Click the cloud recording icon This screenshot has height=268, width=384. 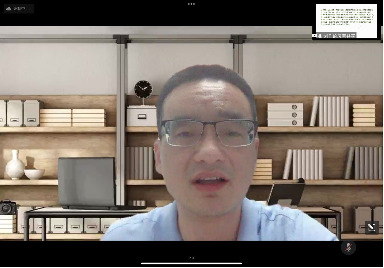click(x=8, y=9)
